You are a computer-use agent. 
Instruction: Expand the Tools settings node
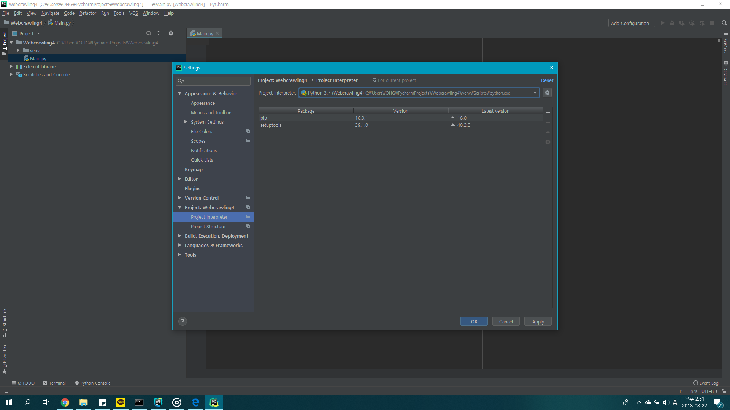pos(180,255)
